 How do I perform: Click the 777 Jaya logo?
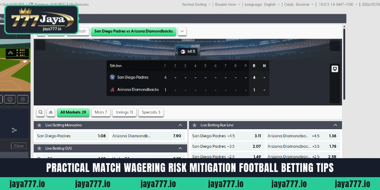pyautogui.click(x=42, y=19)
